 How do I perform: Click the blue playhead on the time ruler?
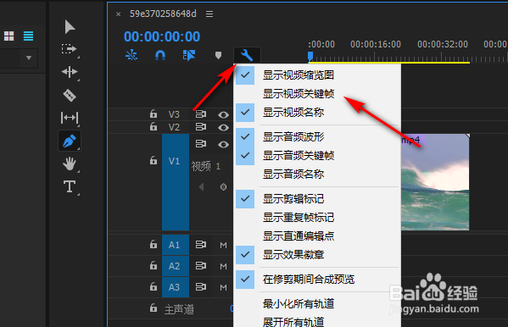point(310,57)
